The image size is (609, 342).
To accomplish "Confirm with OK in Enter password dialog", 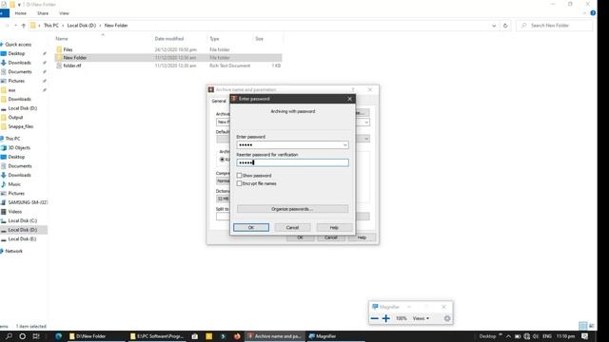I will pos(251,228).
